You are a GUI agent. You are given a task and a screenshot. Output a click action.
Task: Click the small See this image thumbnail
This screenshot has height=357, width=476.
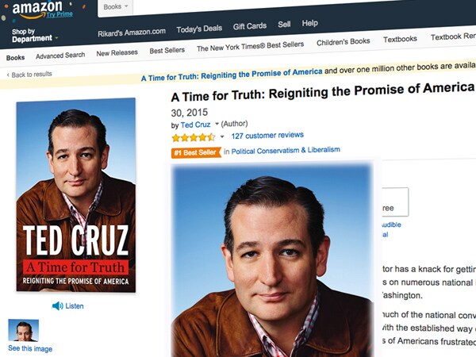pyautogui.click(x=23, y=330)
